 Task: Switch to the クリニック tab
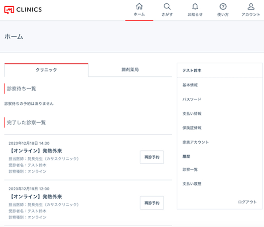(x=46, y=70)
